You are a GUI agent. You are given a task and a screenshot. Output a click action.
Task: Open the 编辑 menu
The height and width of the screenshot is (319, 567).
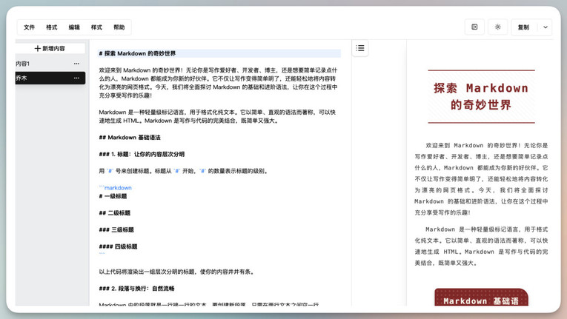[74, 27]
